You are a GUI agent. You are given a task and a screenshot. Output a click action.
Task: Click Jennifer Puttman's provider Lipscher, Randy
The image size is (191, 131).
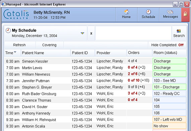click(110, 81)
